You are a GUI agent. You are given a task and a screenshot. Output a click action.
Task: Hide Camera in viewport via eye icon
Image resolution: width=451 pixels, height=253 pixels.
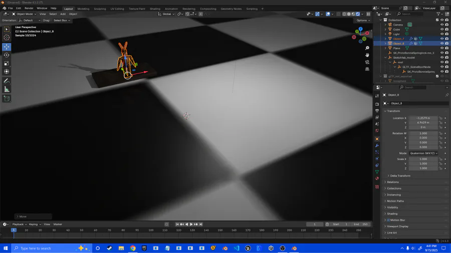[442, 24]
